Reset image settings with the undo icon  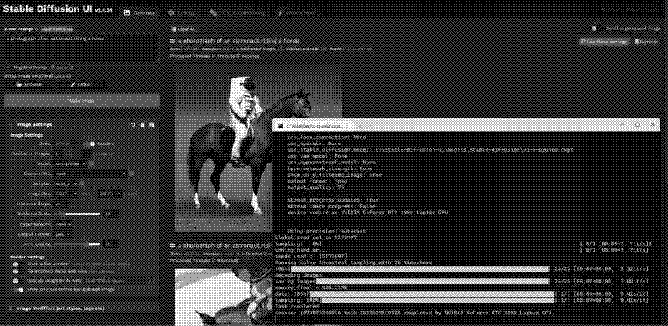pyautogui.click(x=134, y=125)
